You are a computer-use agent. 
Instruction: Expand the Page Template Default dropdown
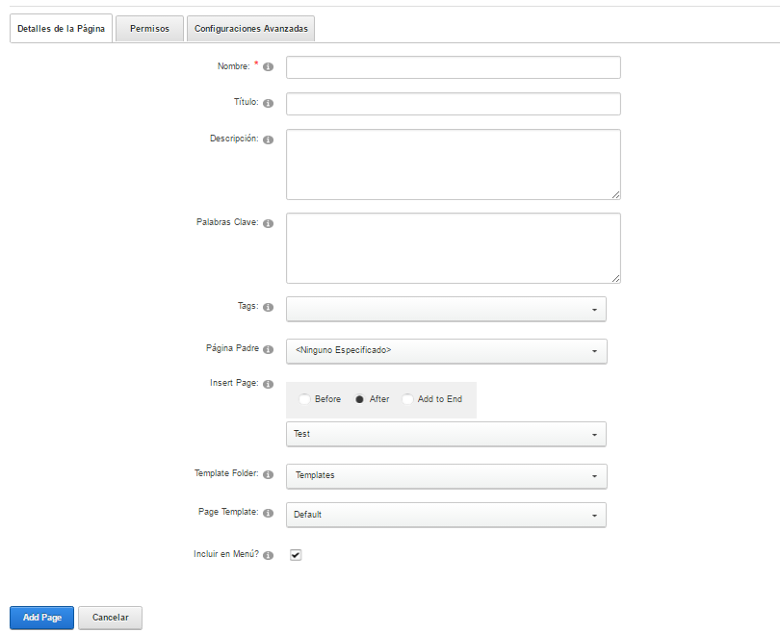click(x=446, y=515)
